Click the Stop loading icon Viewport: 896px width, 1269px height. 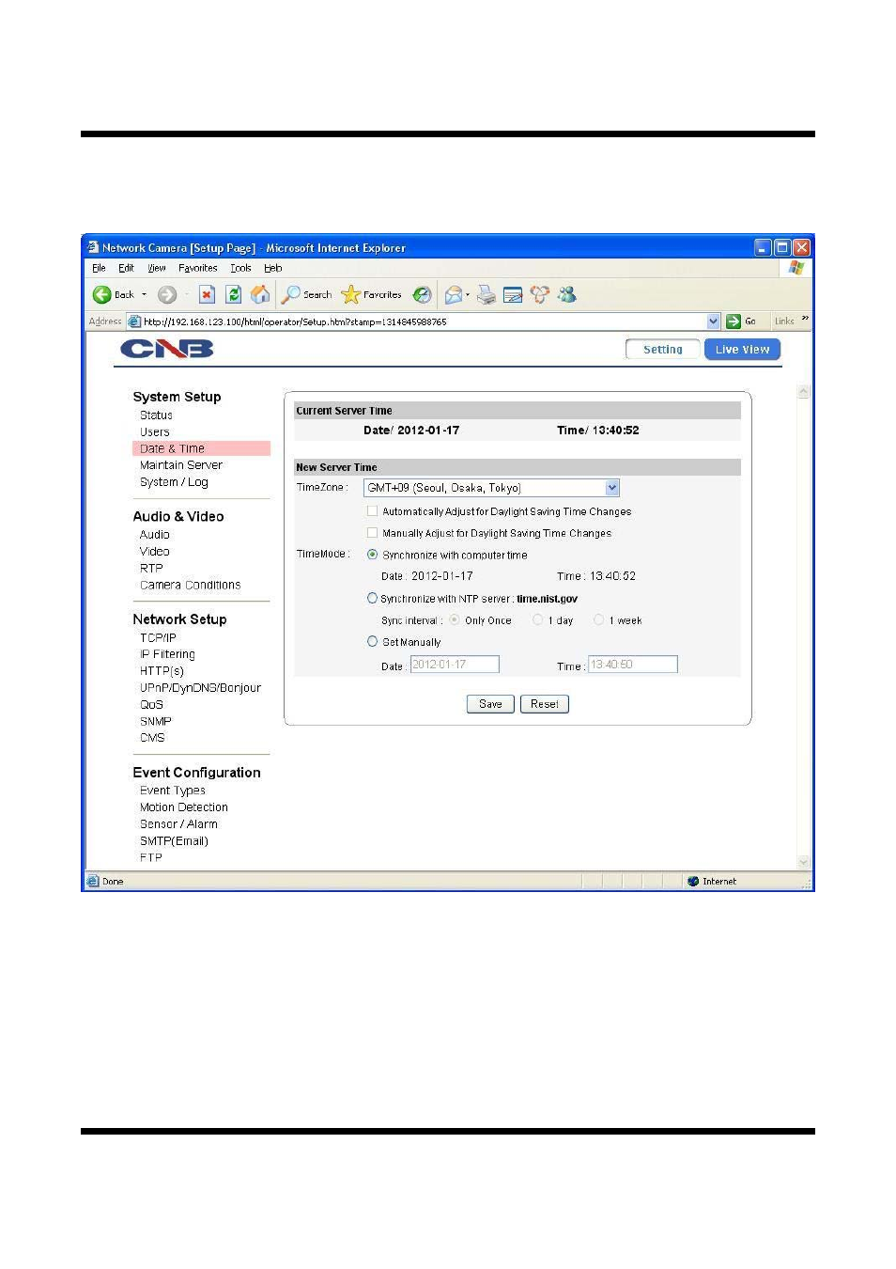click(207, 295)
